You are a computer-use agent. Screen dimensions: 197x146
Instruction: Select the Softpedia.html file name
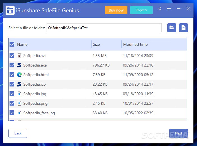click(x=36, y=75)
